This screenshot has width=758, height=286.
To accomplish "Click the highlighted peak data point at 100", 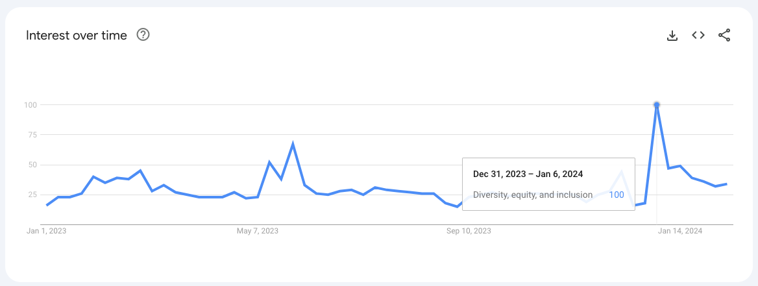I will (x=657, y=105).
